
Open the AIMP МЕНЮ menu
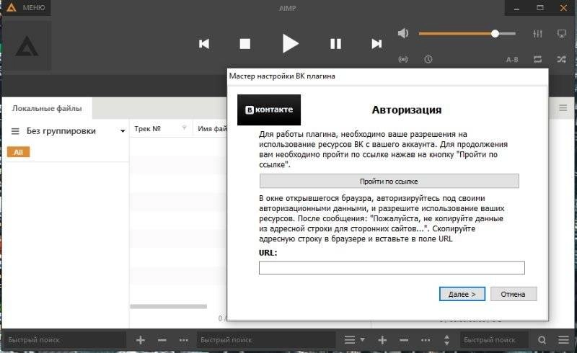tap(26, 7)
